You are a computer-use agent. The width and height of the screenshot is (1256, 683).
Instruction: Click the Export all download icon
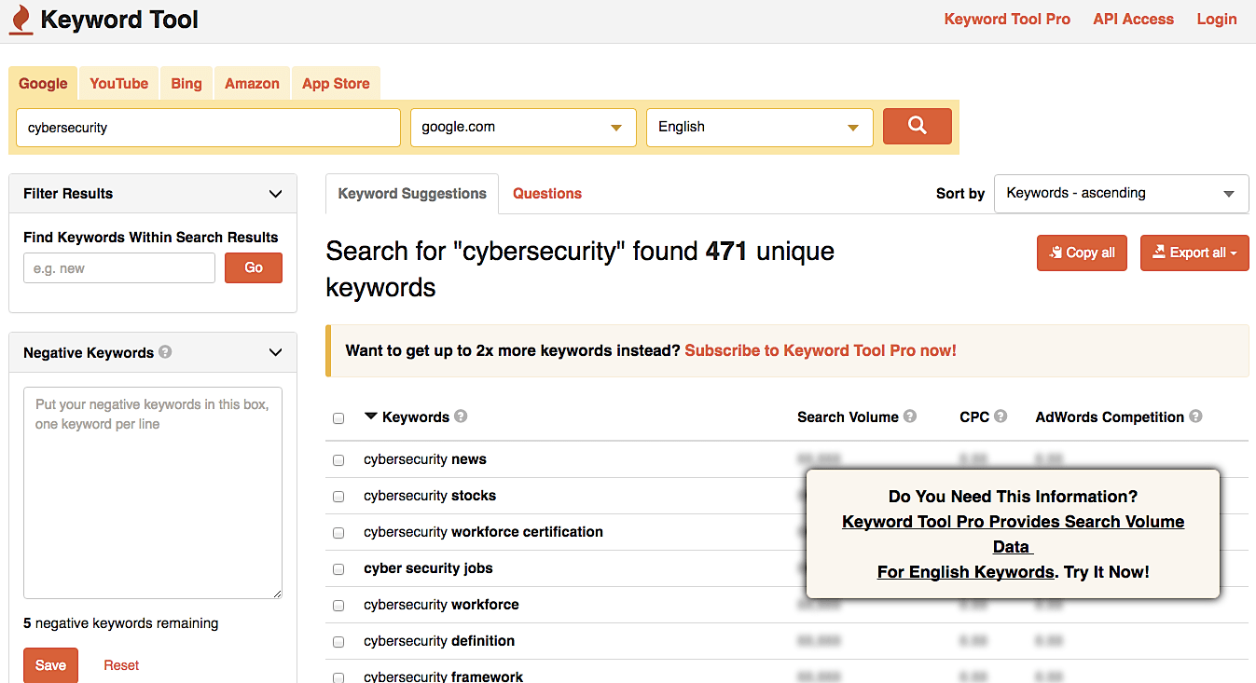(x=1157, y=253)
